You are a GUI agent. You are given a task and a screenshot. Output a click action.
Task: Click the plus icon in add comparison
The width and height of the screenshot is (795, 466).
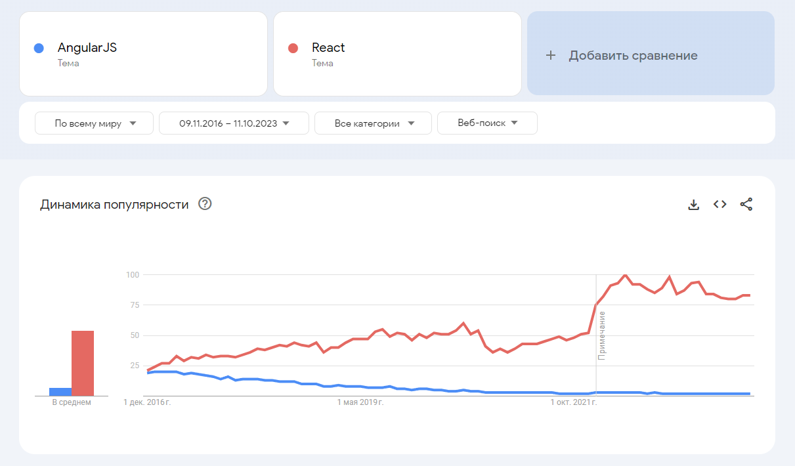pos(551,56)
